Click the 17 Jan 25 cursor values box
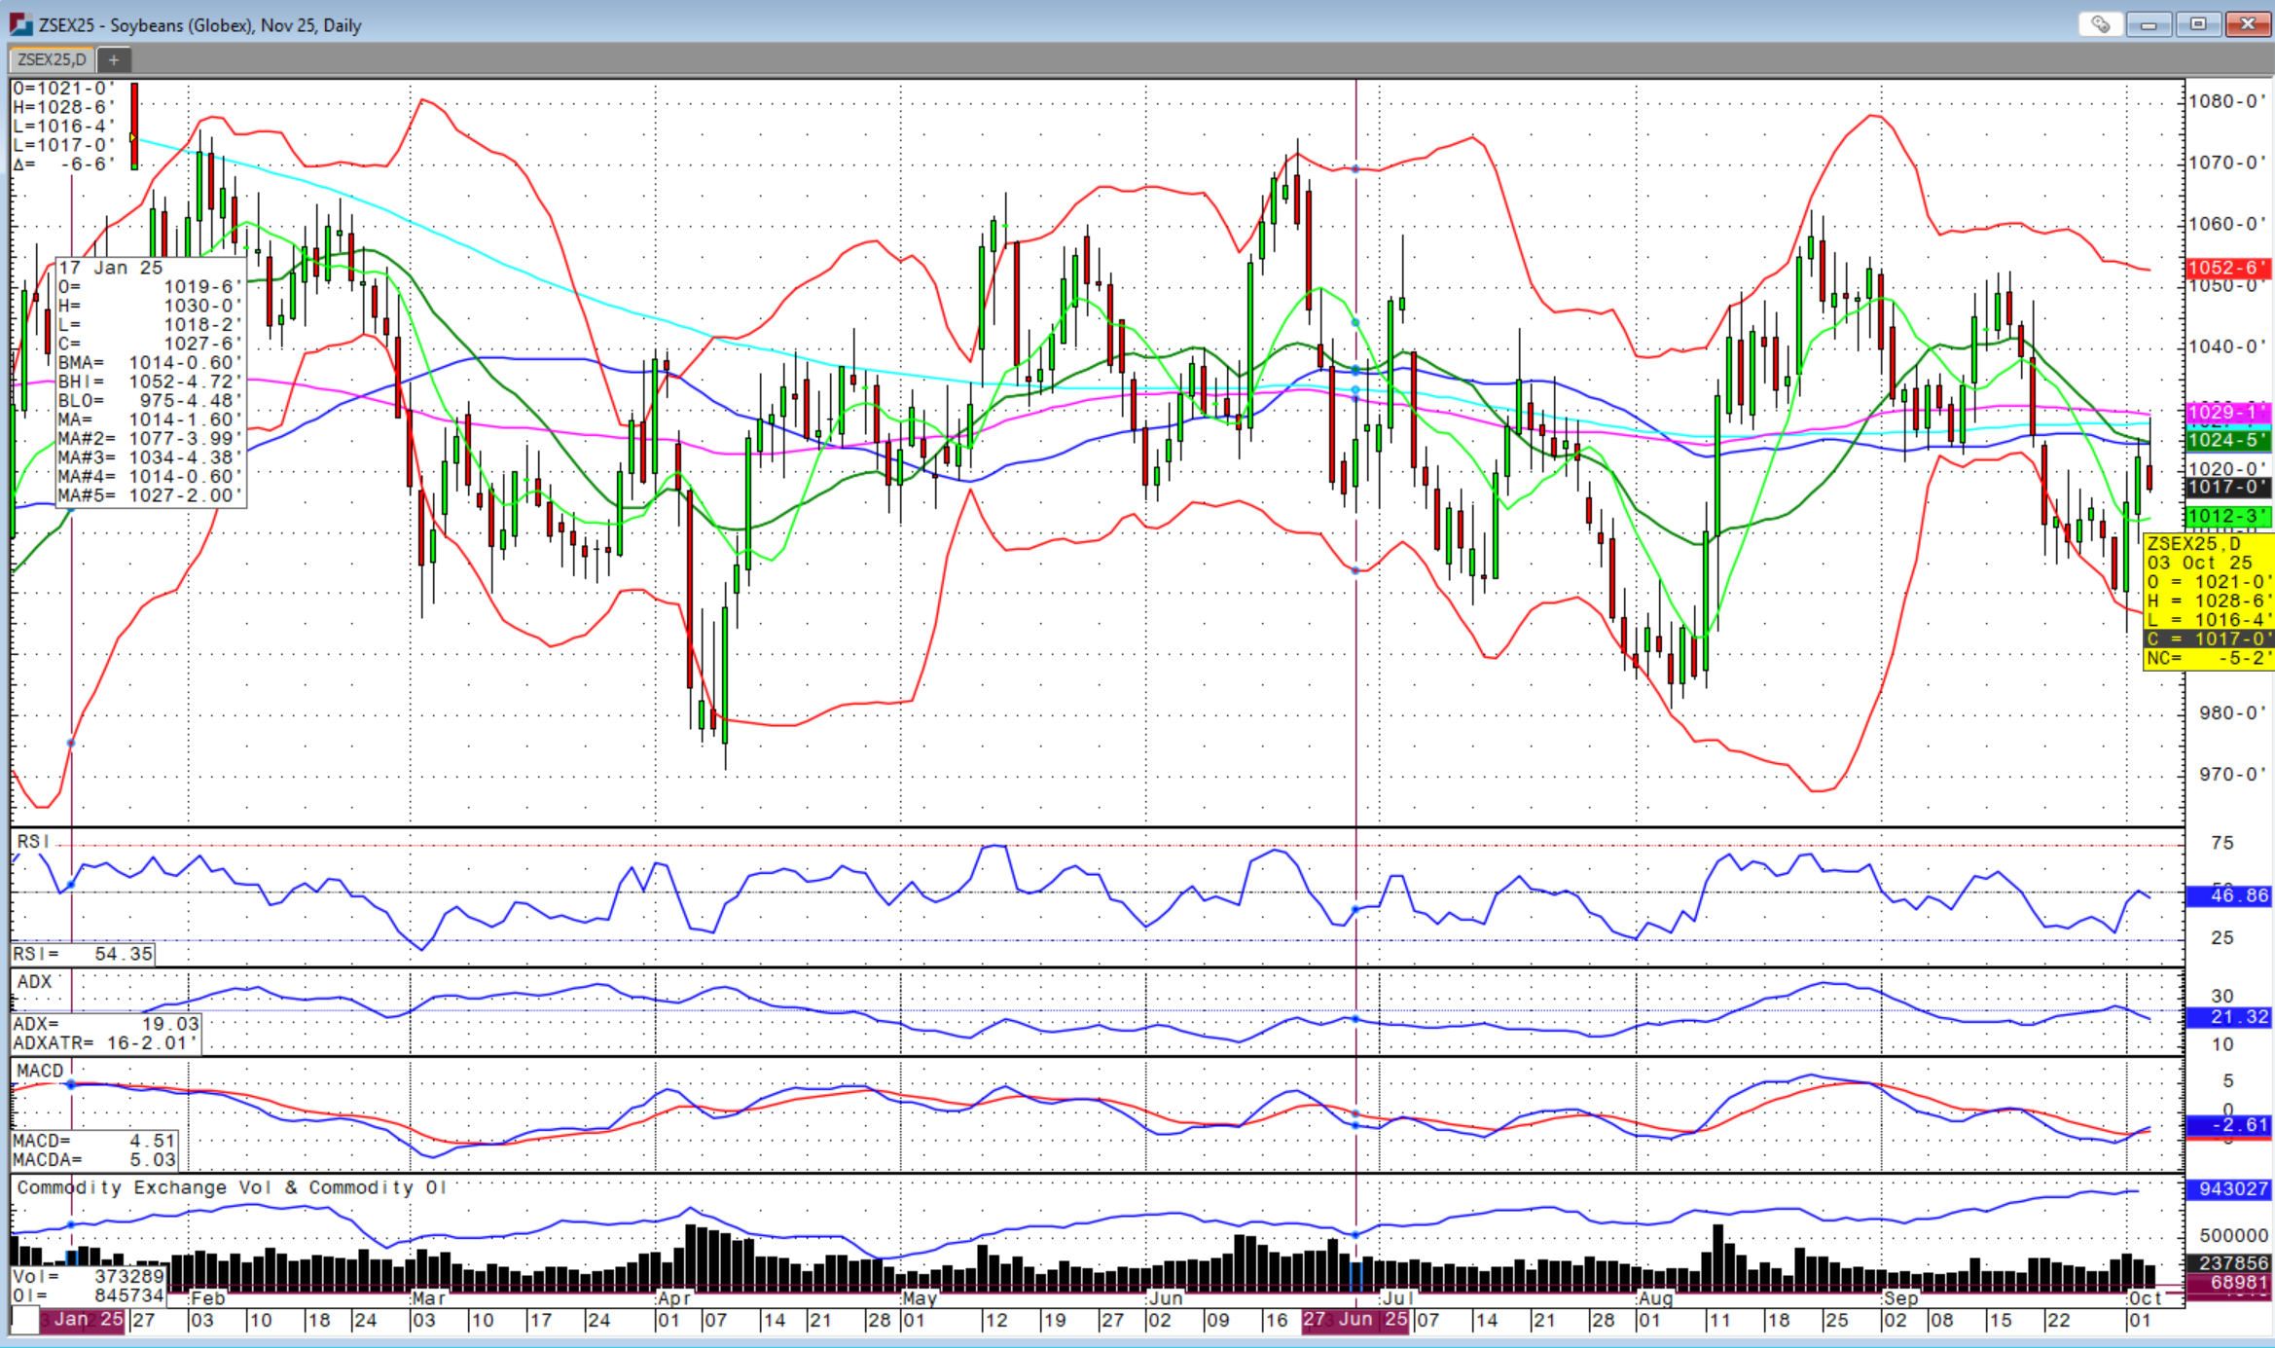2275x1348 pixels. click(150, 382)
